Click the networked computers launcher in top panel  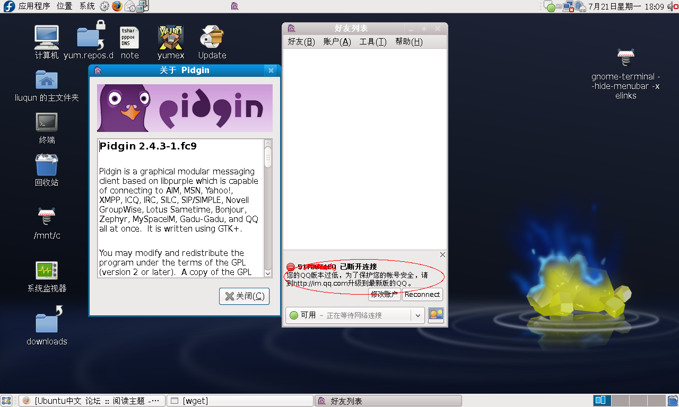[143, 6]
